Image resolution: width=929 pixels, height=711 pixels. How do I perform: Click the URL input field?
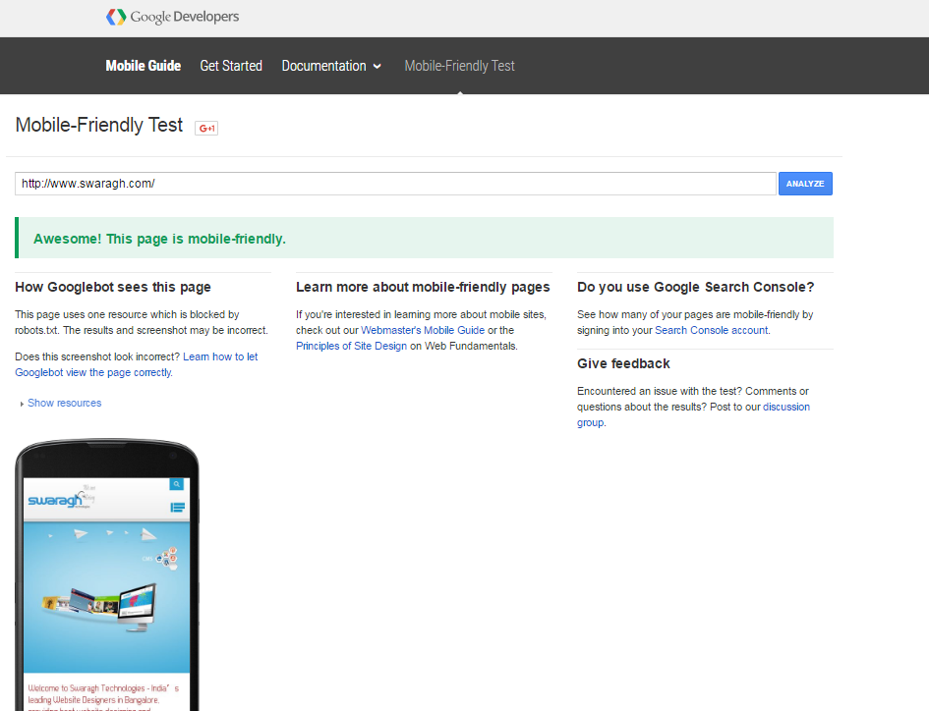click(395, 184)
